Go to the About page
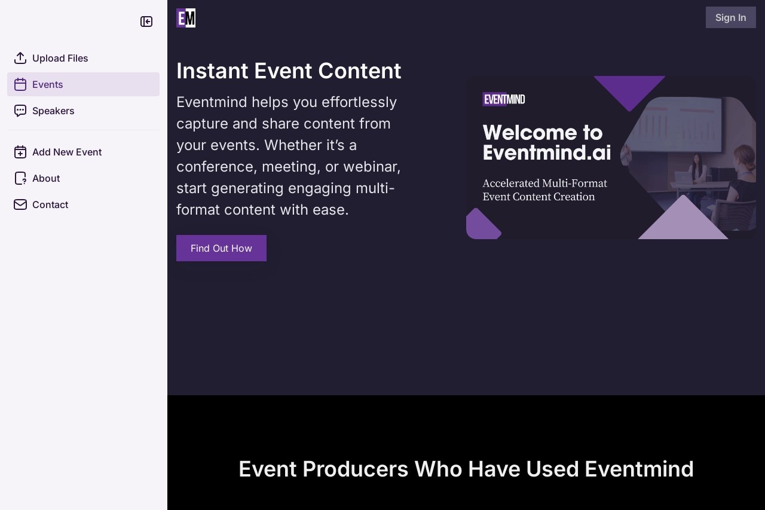 (83, 178)
